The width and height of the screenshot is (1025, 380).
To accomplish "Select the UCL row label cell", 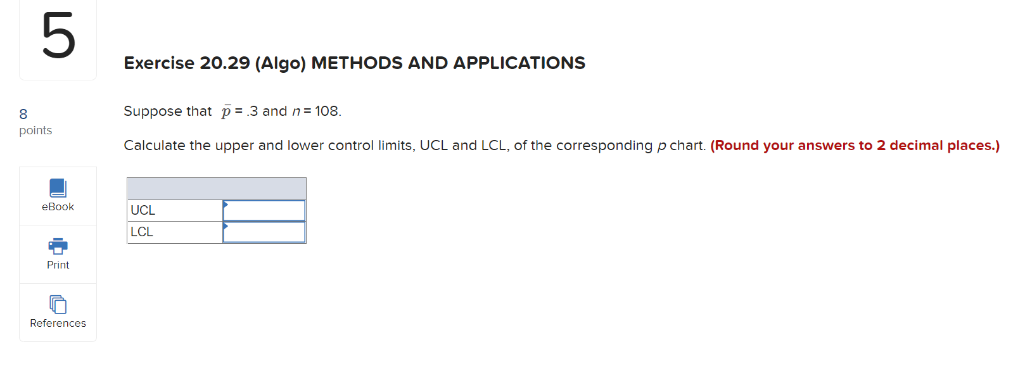I will click(174, 210).
